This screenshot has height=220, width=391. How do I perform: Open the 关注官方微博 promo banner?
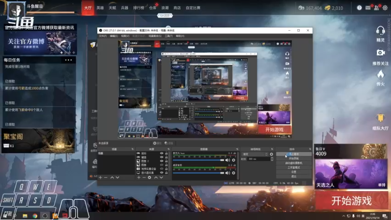click(40, 43)
